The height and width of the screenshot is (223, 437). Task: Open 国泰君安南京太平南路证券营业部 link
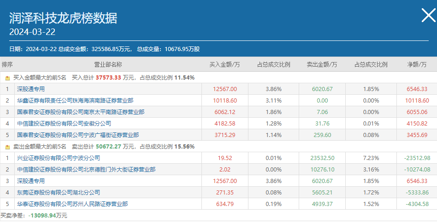(x=81, y=112)
